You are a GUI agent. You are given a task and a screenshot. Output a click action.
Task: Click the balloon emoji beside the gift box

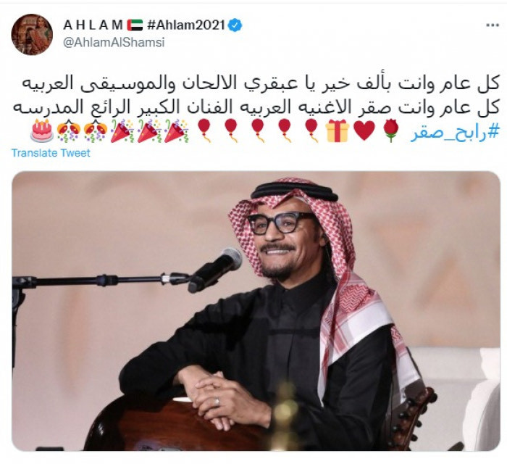[x=311, y=130]
